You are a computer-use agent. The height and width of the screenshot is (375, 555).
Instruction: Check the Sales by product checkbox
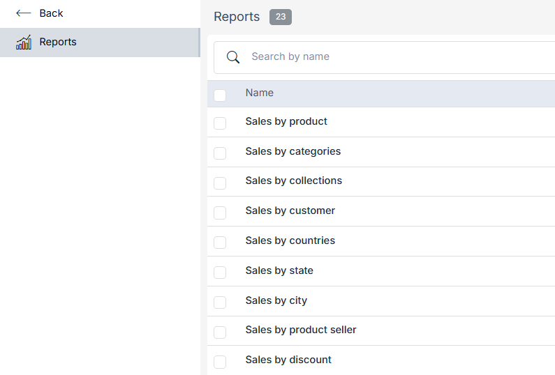point(220,123)
